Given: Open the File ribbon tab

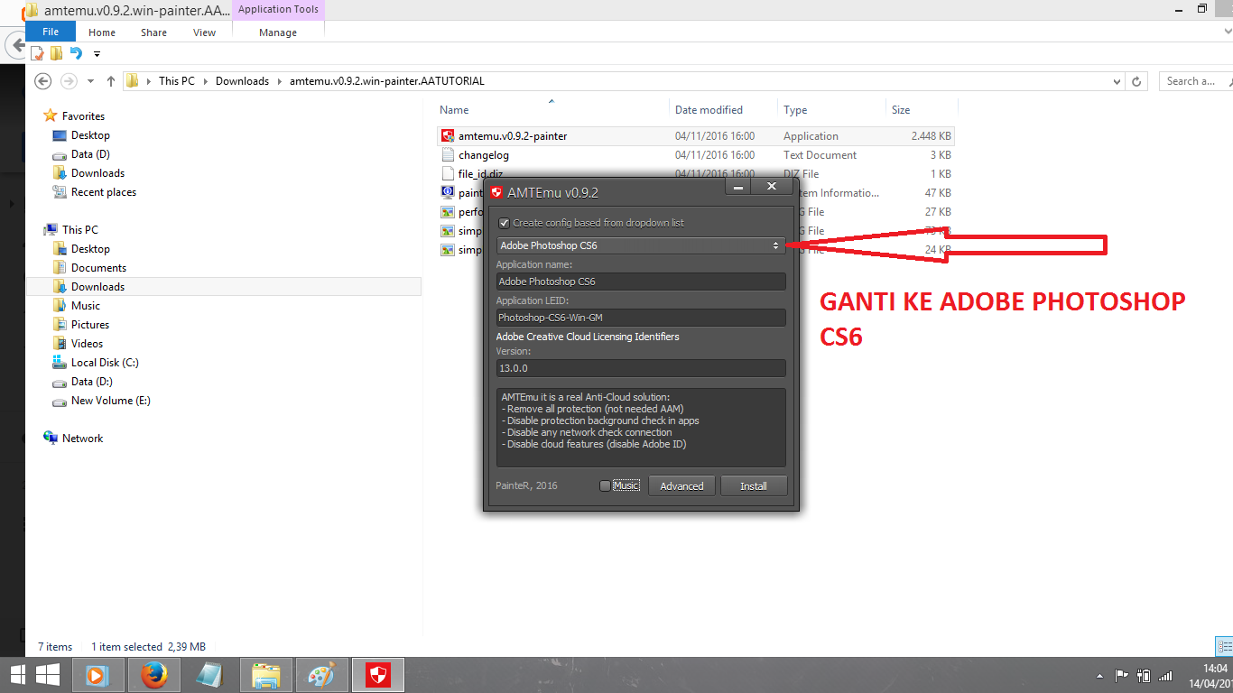Looking at the screenshot, I should pos(51,32).
